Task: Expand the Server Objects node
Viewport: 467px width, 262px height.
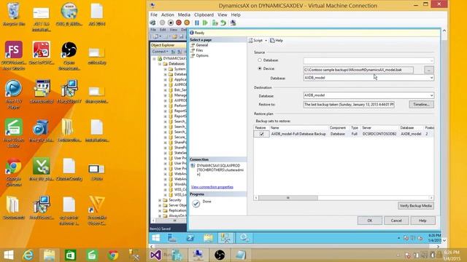Action: (160, 205)
